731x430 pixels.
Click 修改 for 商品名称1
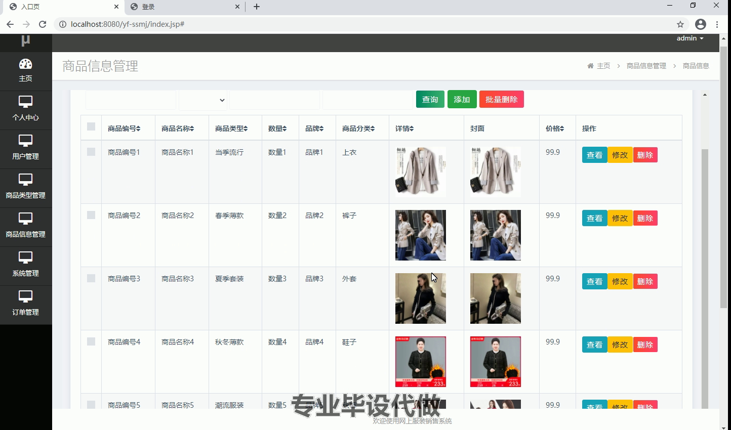pos(620,155)
